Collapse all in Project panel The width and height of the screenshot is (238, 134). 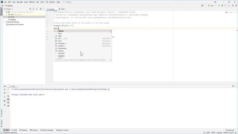tap(36, 9)
